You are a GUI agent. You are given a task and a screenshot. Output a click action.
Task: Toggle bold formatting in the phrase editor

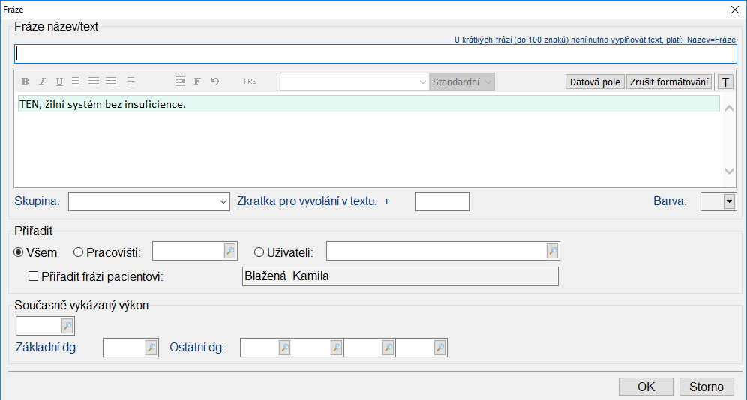click(x=25, y=82)
